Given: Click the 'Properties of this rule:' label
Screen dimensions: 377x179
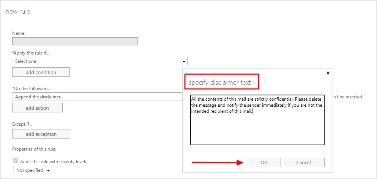Looking at the screenshot, I should click(34, 149).
